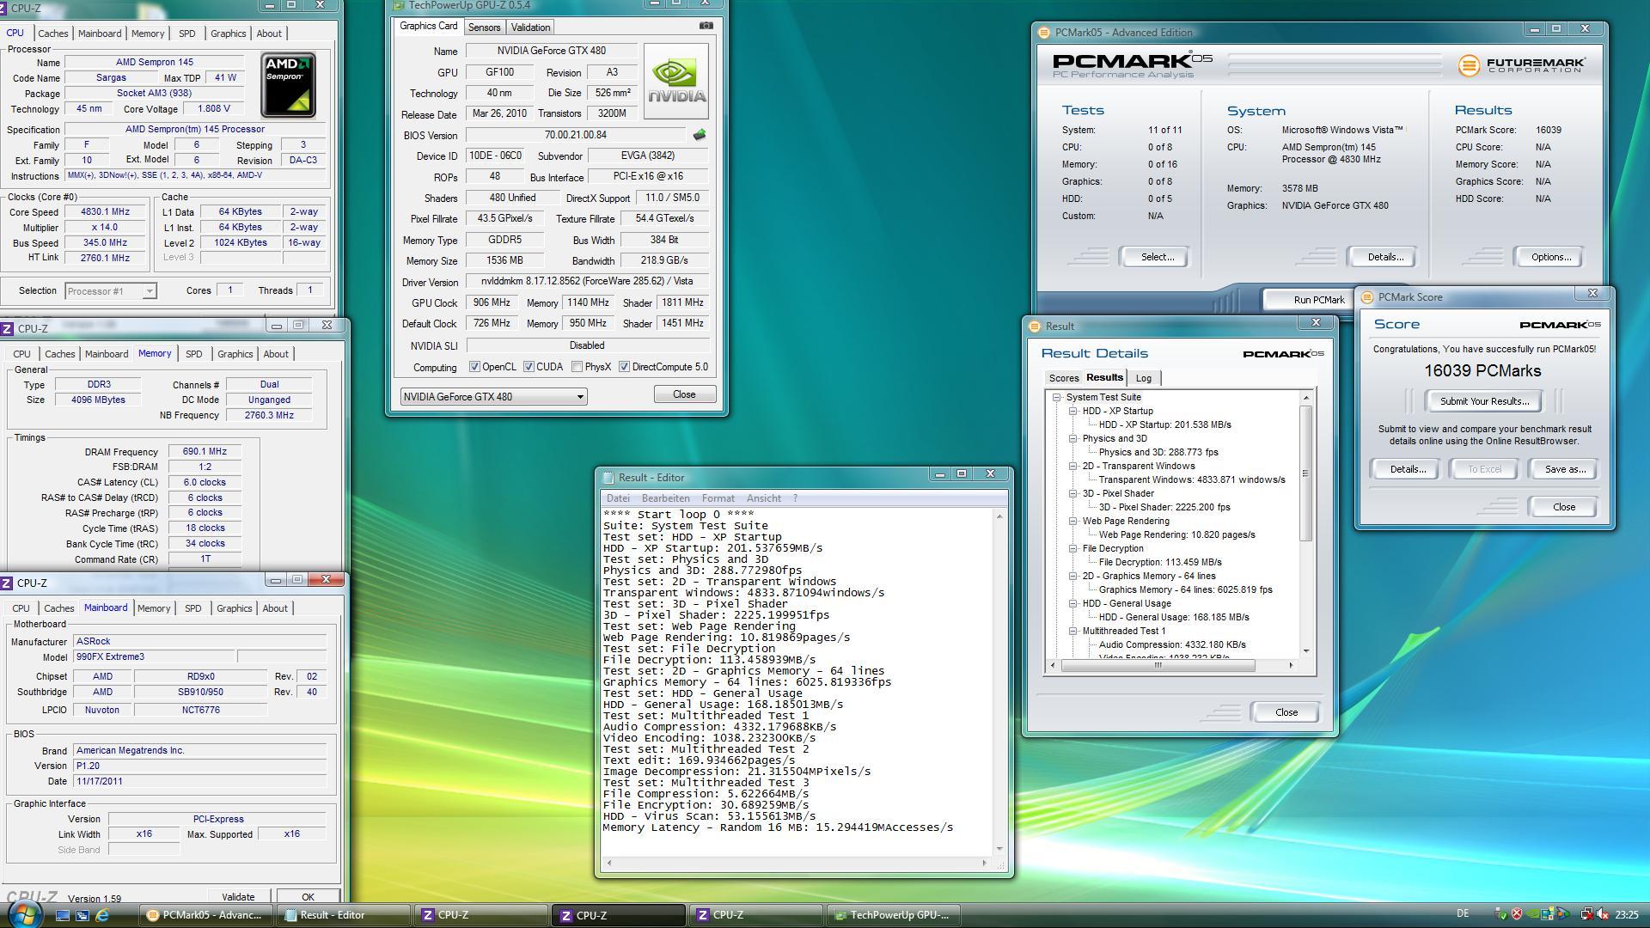Open the red security shield tray icon

[1517, 914]
